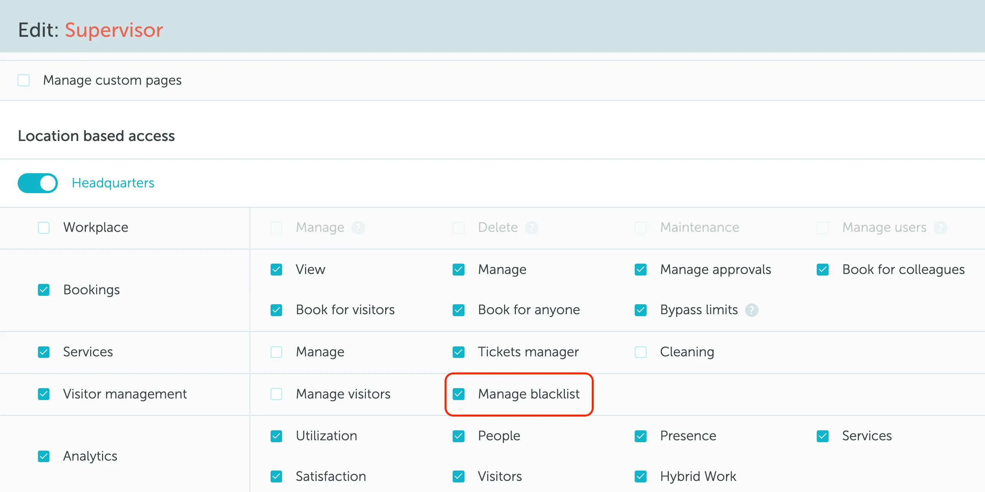
Task: Uncheck the Bookings View permission
Action: (x=276, y=269)
